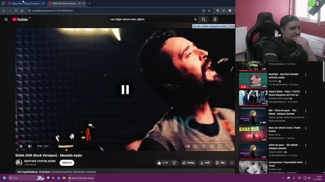View site information icon in address bar
The width and height of the screenshot is (325, 182).
pyautogui.click(x=29, y=11)
